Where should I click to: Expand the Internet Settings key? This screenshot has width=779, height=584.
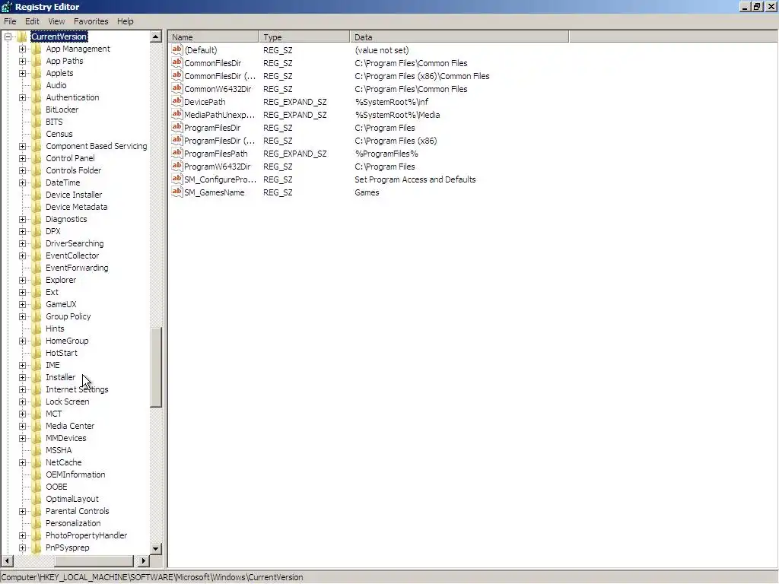tap(22, 390)
